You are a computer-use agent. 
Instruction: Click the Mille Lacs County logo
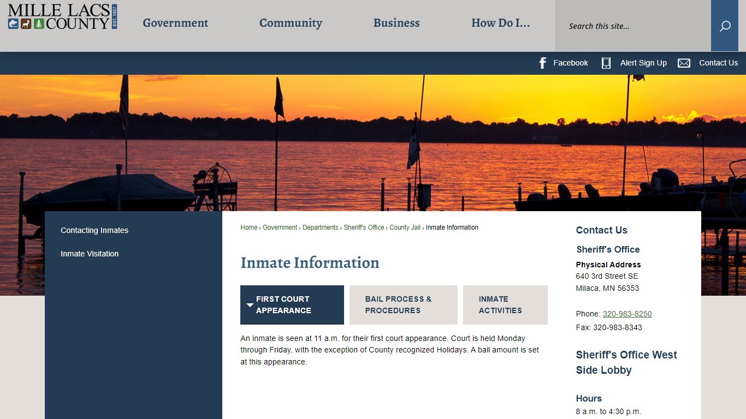click(62, 16)
